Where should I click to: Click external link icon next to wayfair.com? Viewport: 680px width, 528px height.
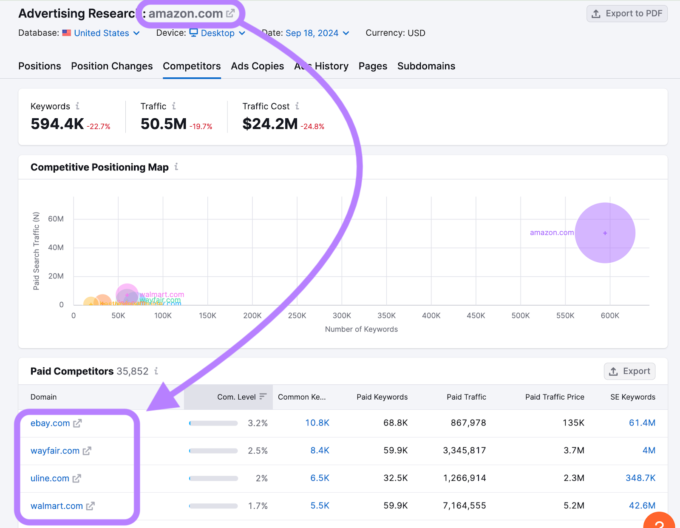tap(87, 451)
